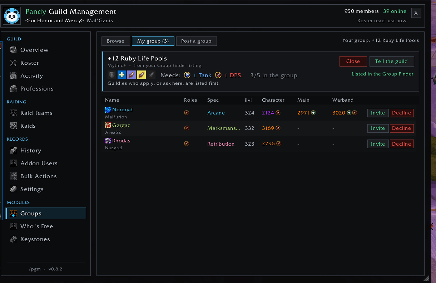Click the yellow DPS sword slot icon
The width and height of the screenshot is (436, 283).
tap(142, 75)
